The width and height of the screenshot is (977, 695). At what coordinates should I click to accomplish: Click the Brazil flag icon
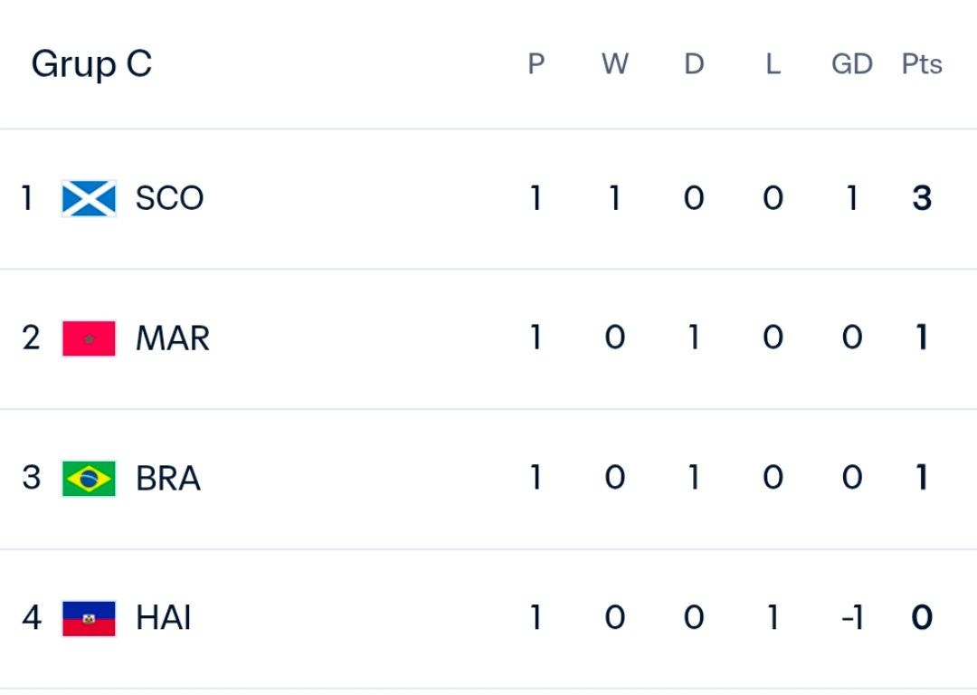89,478
